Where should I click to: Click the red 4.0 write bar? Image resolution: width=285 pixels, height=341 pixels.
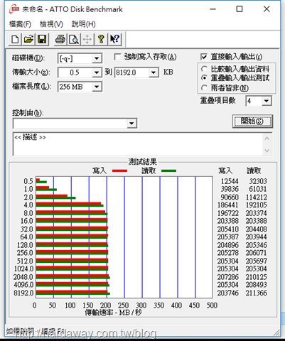pyautogui.click(x=68, y=203)
